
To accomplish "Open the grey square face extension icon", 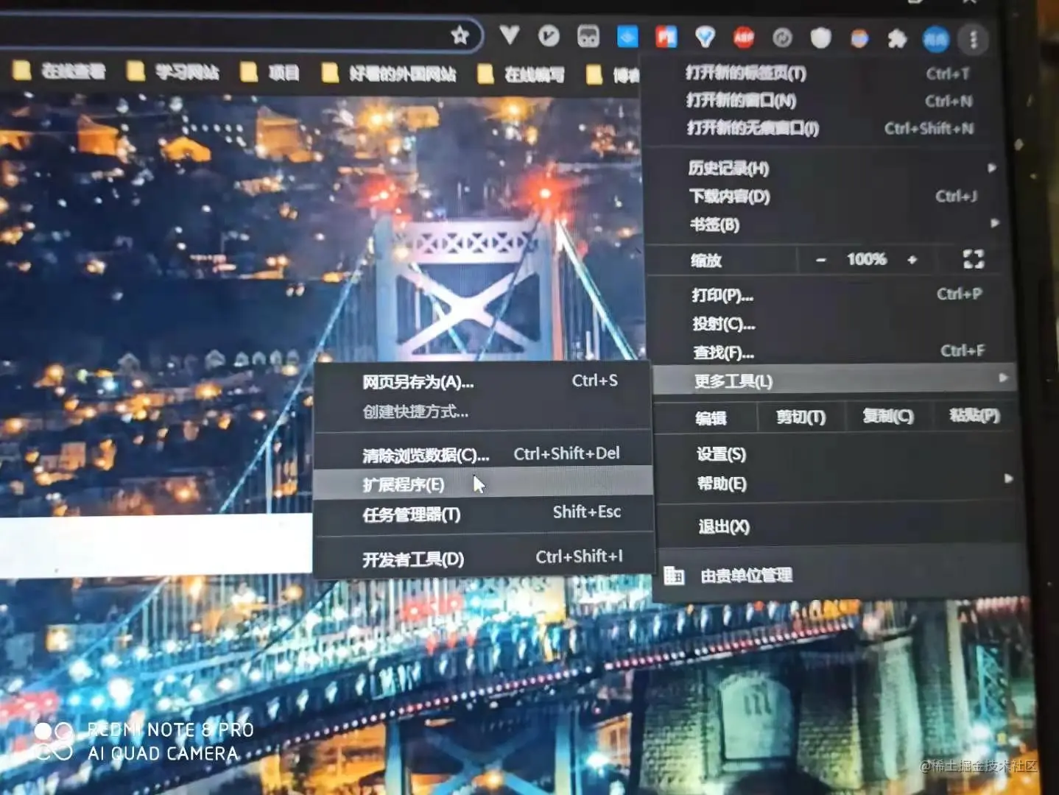I will [x=588, y=36].
